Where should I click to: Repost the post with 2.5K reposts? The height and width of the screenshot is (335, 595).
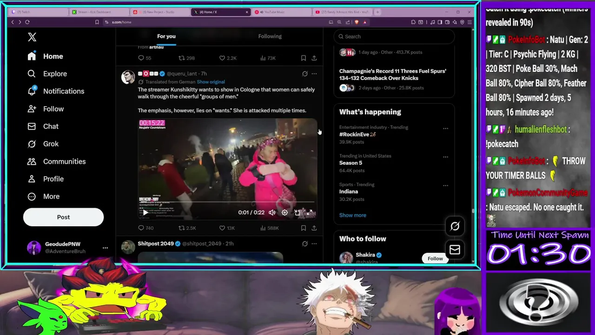click(187, 228)
